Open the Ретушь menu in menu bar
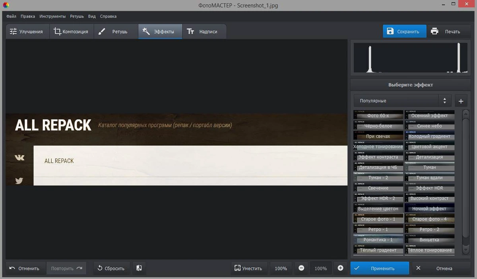The image size is (477, 279). (x=77, y=16)
